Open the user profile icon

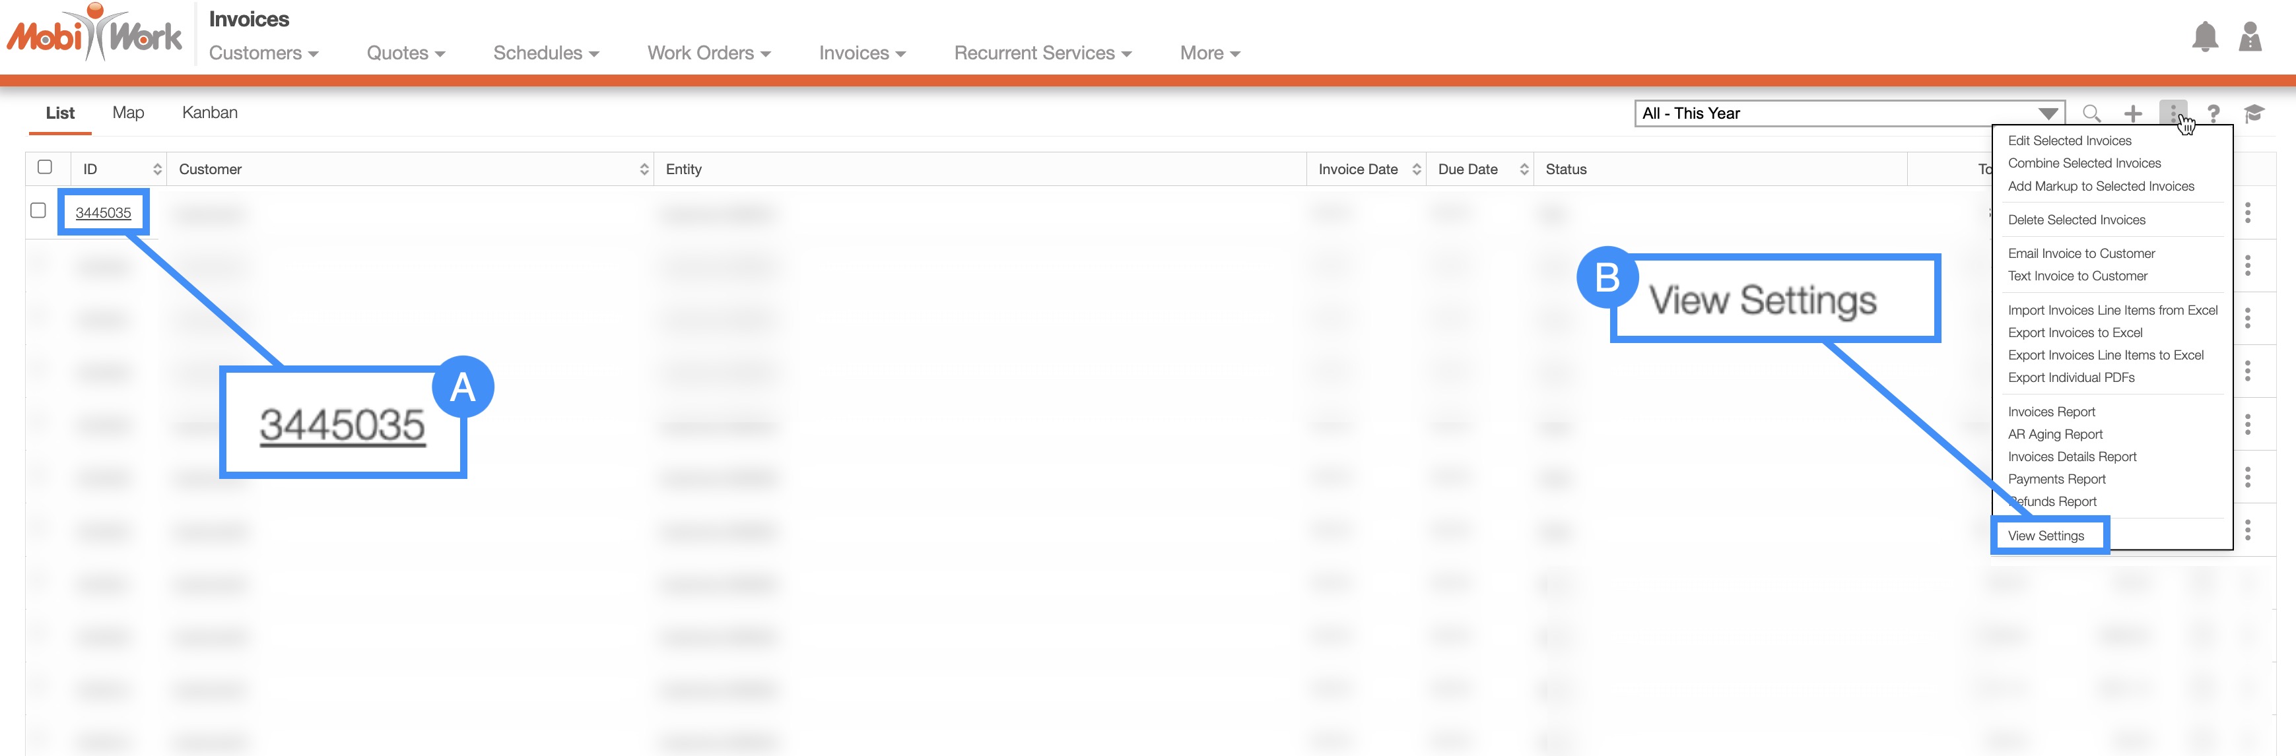coord(2250,36)
